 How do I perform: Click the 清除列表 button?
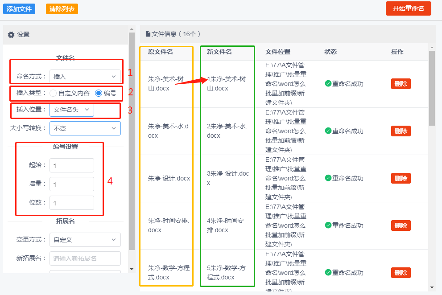62,9
